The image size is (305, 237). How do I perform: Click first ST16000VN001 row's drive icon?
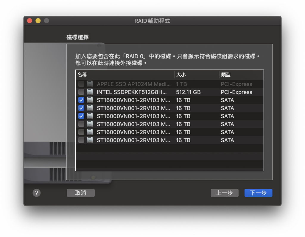pyautogui.click(x=90, y=100)
